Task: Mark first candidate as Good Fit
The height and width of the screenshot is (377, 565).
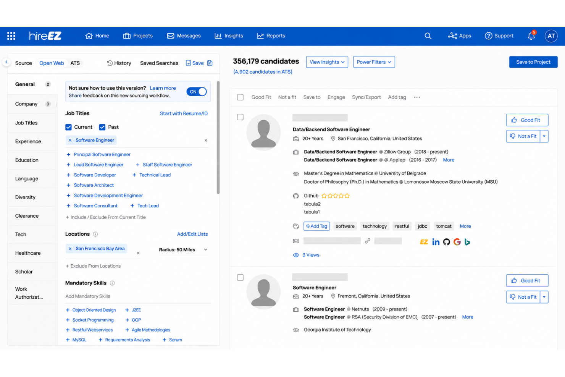Action: (527, 120)
